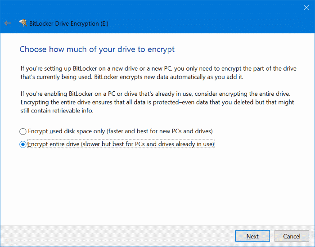Click the back arrow in the title bar
The width and height of the screenshot is (315, 247).
tap(8, 23)
